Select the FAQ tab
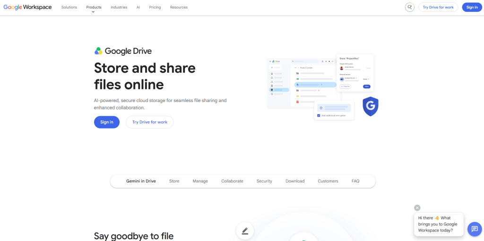The width and height of the screenshot is (484, 241). pyautogui.click(x=355, y=181)
